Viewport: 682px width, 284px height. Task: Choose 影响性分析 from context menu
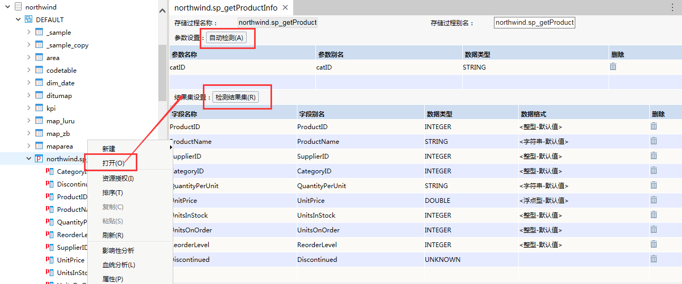pyautogui.click(x=118, y=250)
